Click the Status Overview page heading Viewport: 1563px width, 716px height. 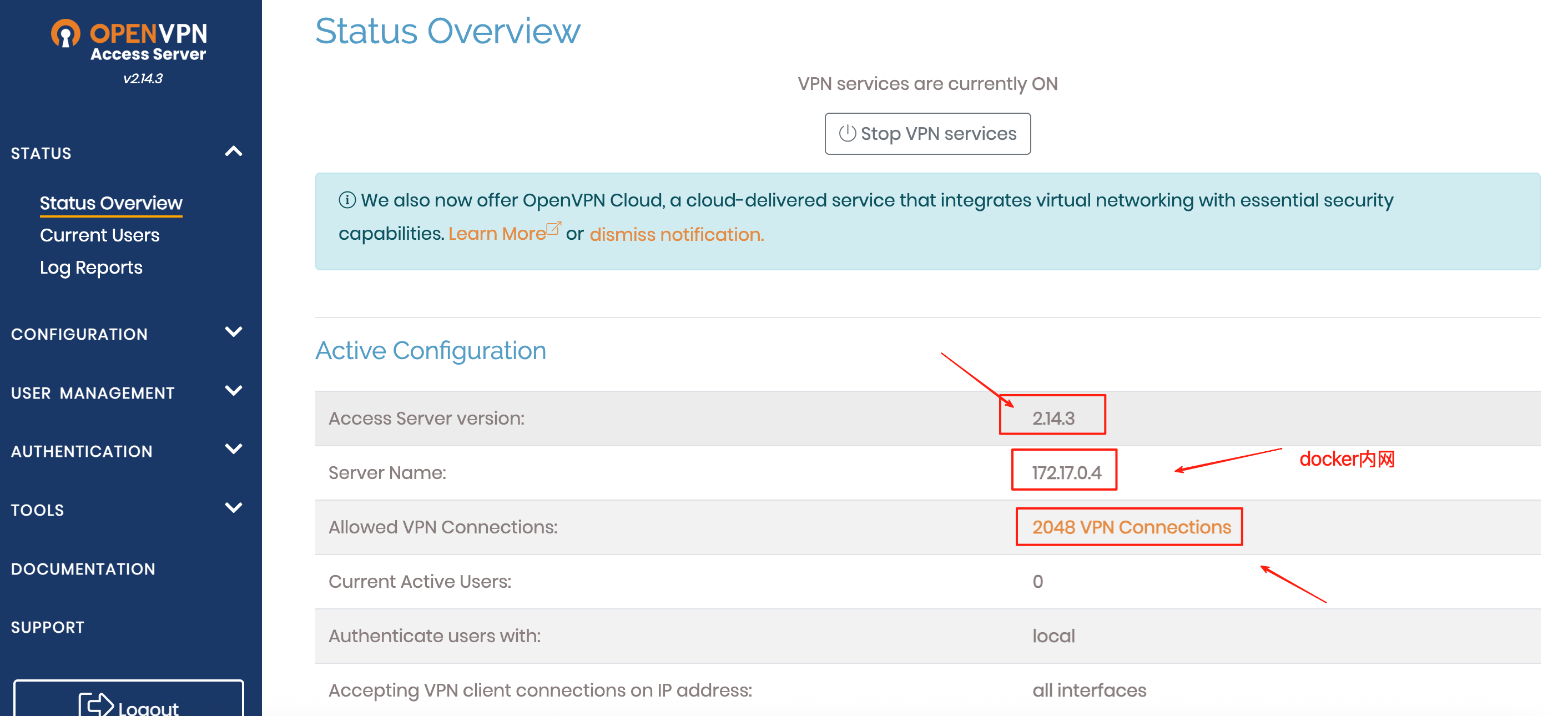point(448,31)
